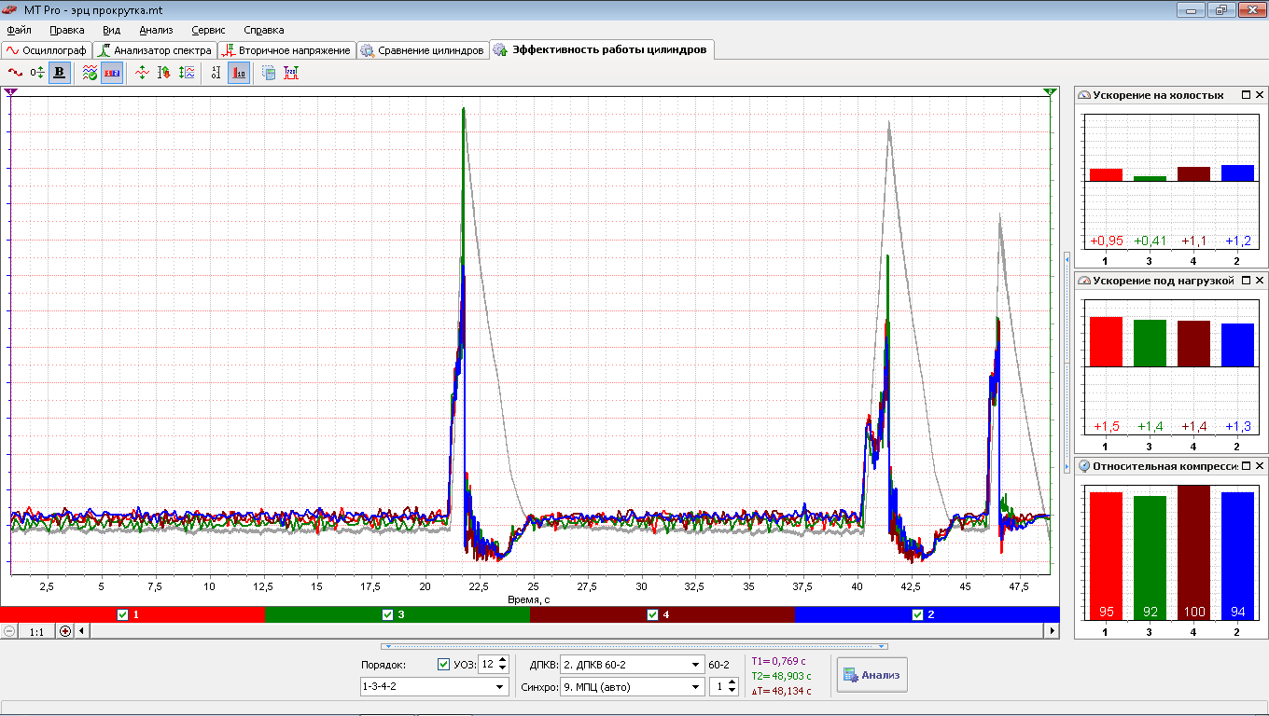
Task: Open the Правка menu
Action: coord(66,30)
